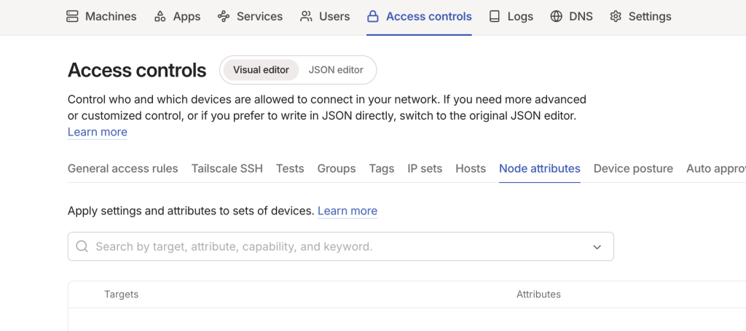Open Learn more link beside node attributes text

click(348, 211)
